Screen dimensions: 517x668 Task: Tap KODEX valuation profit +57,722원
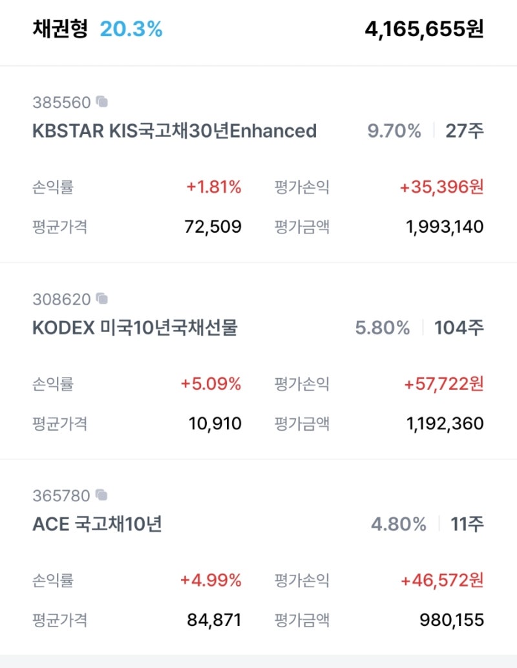coord(443,384)
